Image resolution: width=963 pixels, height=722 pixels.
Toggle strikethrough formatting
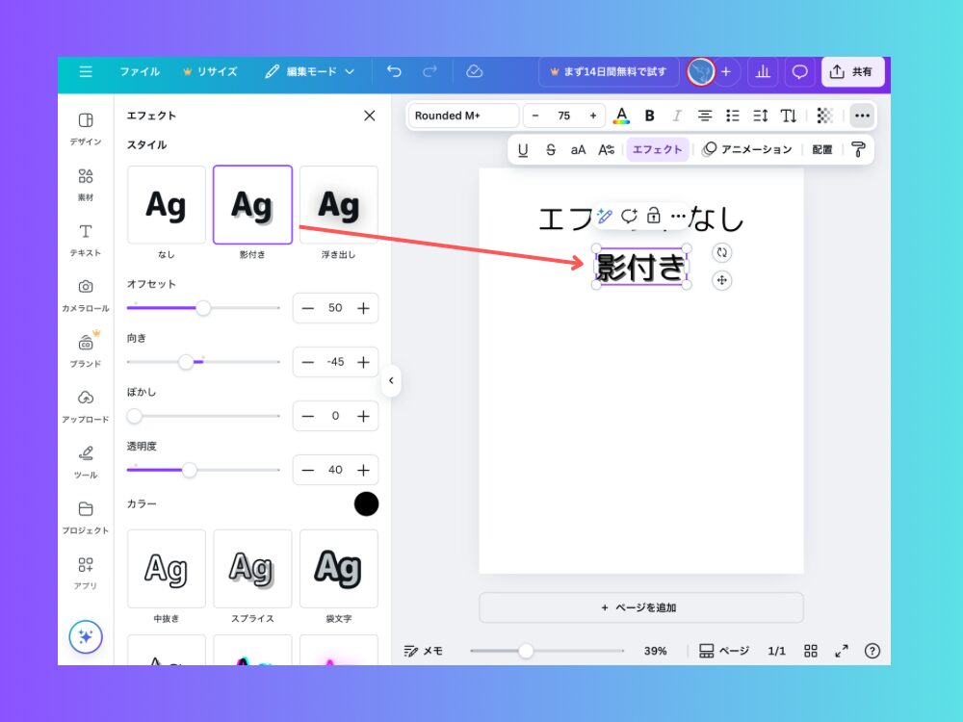[551, 149]
